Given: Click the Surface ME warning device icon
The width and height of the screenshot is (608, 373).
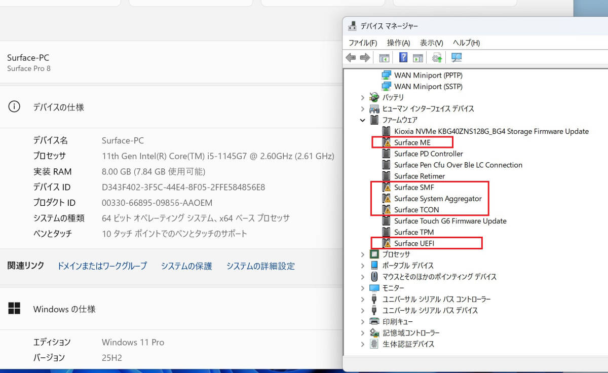Looking at the screenshot, I should pyautogui.click(x=387, y=142).
